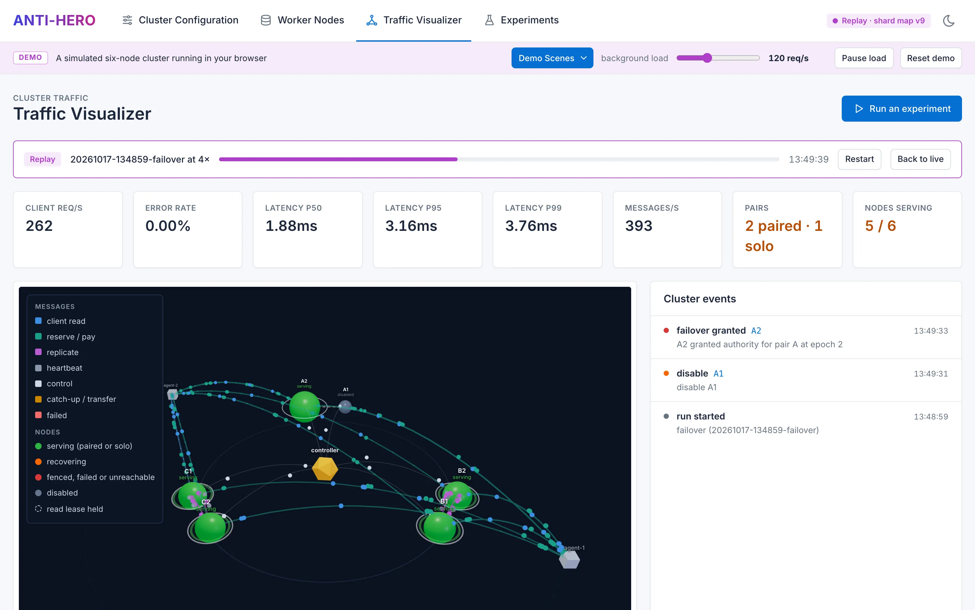Click the CLIENT REQ/S card value 262
This screenshot has width=975, height=610.
39,226
